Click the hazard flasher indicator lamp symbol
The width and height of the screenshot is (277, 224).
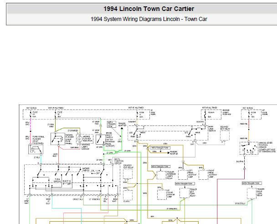pyautogui.click(x=79, y=139)
